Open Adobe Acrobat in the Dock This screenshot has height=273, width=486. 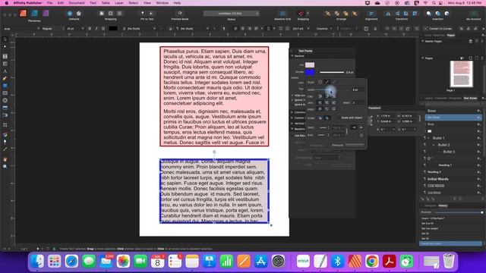(389, 262)
